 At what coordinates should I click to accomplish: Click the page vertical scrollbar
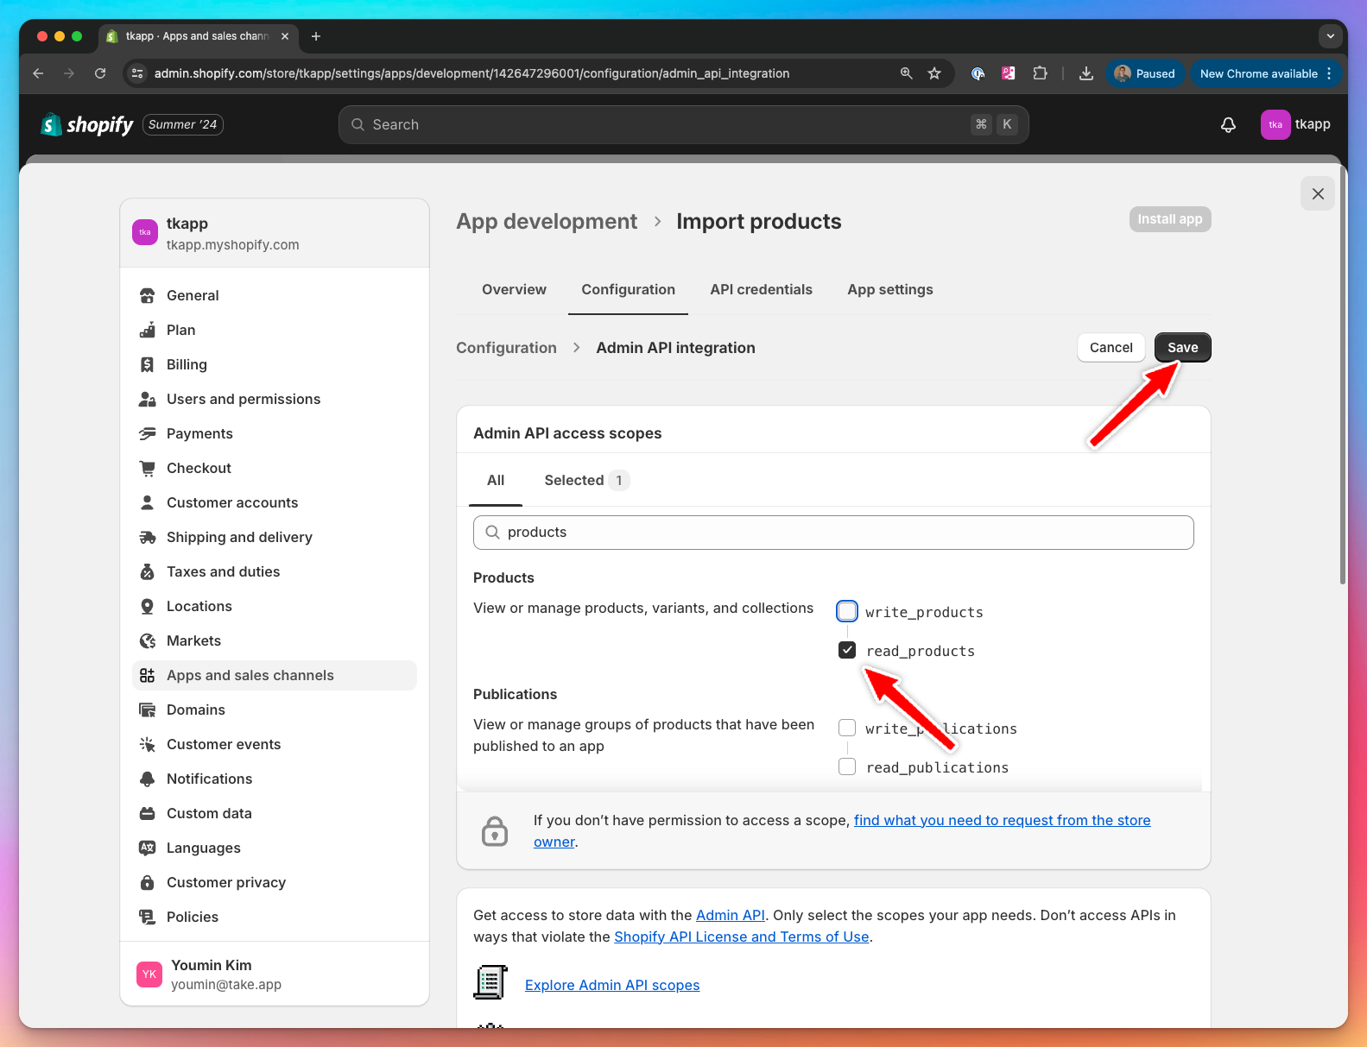1343,375
